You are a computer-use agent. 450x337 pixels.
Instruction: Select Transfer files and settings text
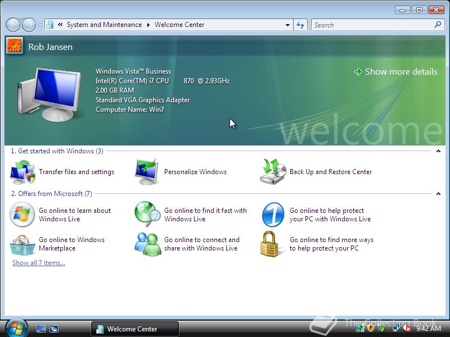click(76, 172)
